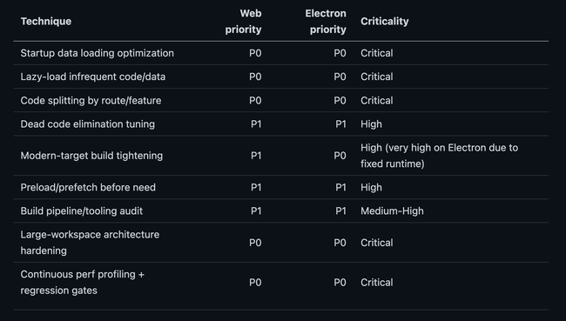Screen dimensions: 566x321
Task: Click the 'Medium-High' criticality value
Action: click(392, 211)
